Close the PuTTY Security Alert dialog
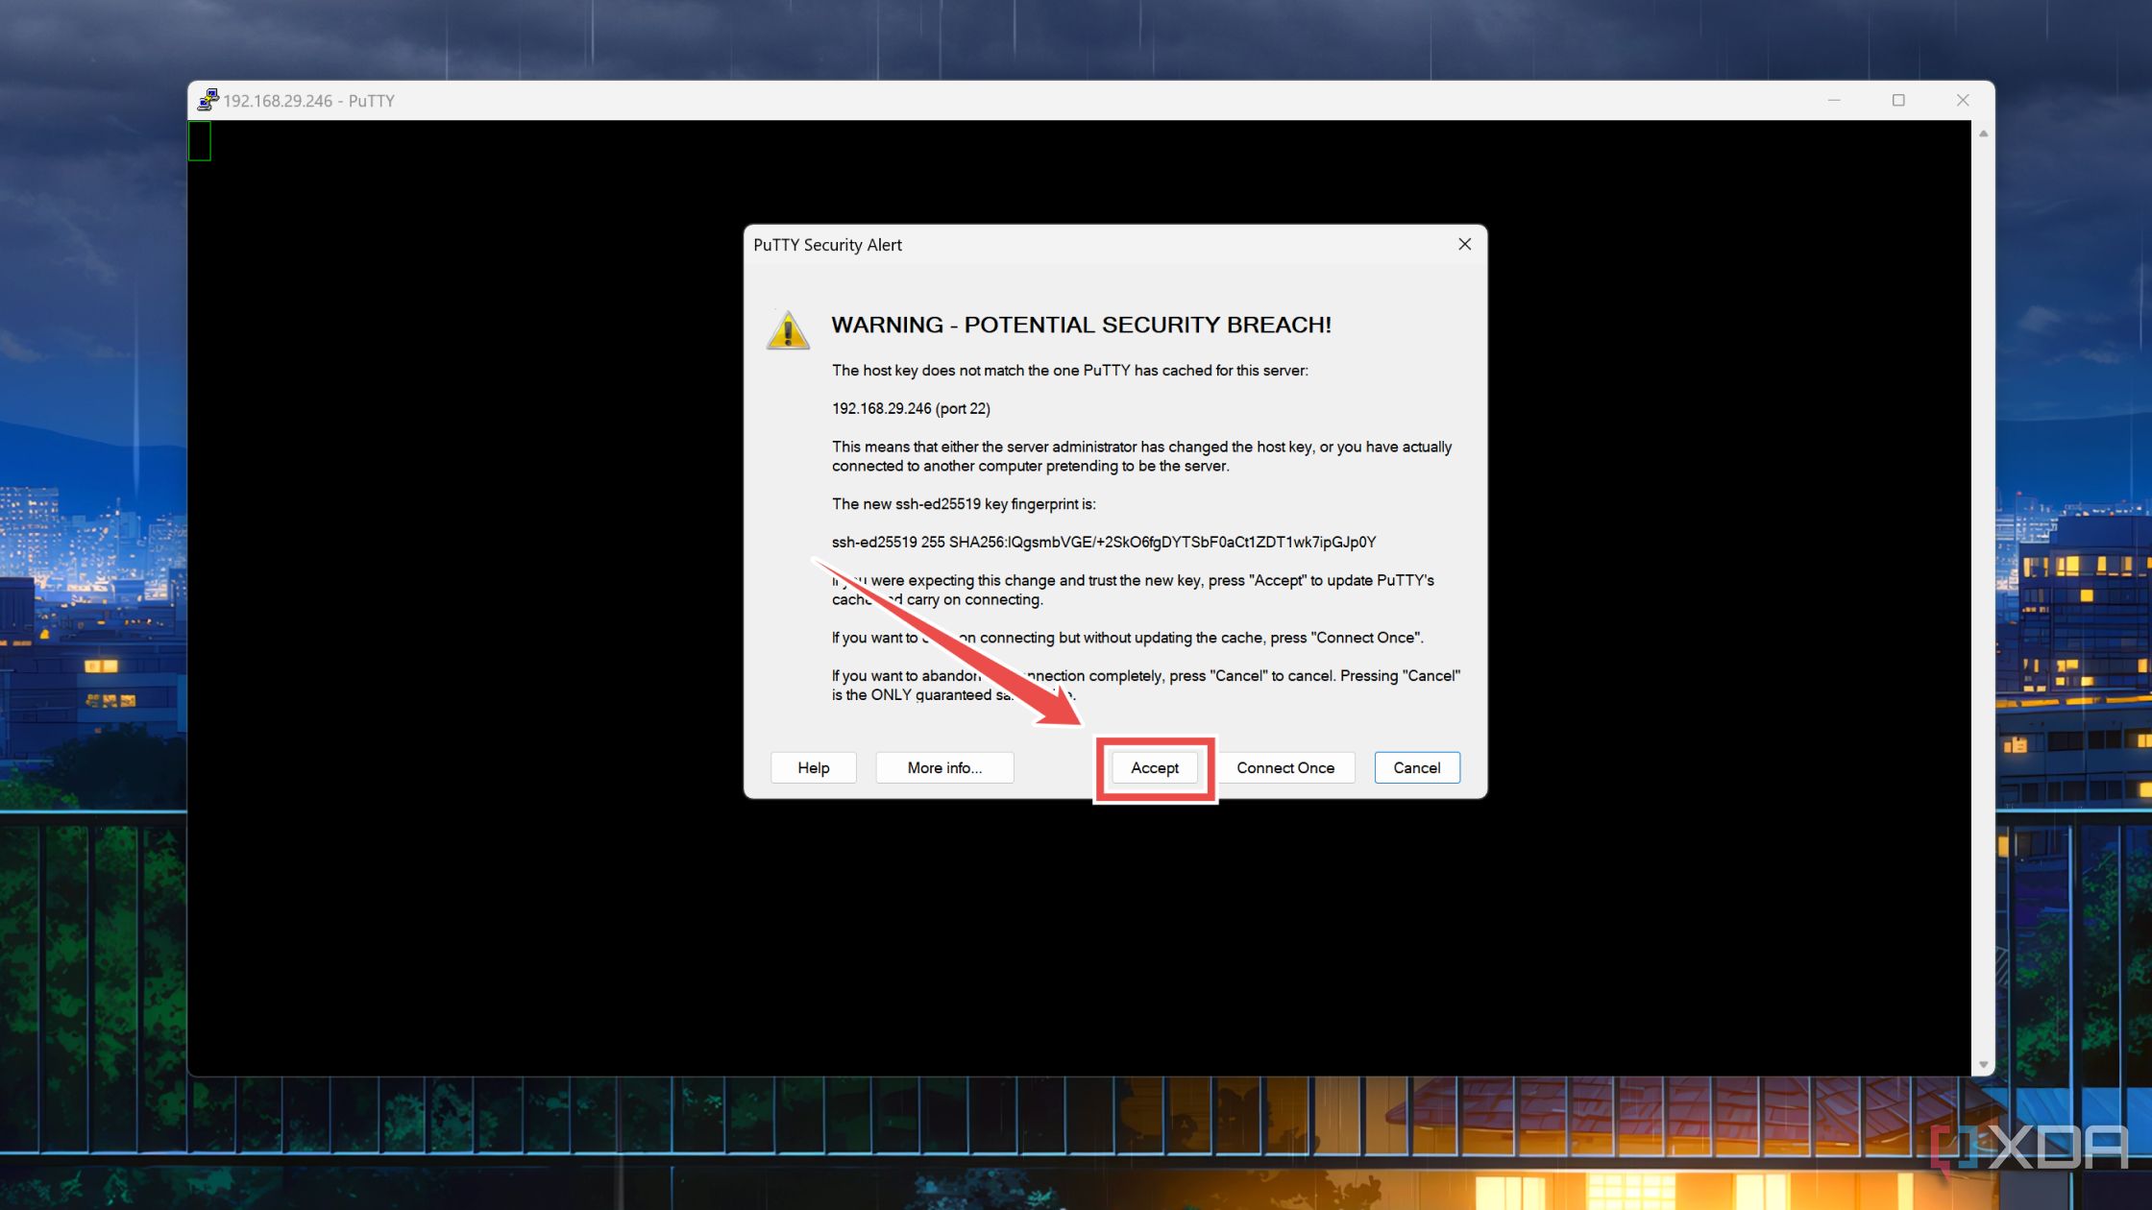 click(1464, 244)
